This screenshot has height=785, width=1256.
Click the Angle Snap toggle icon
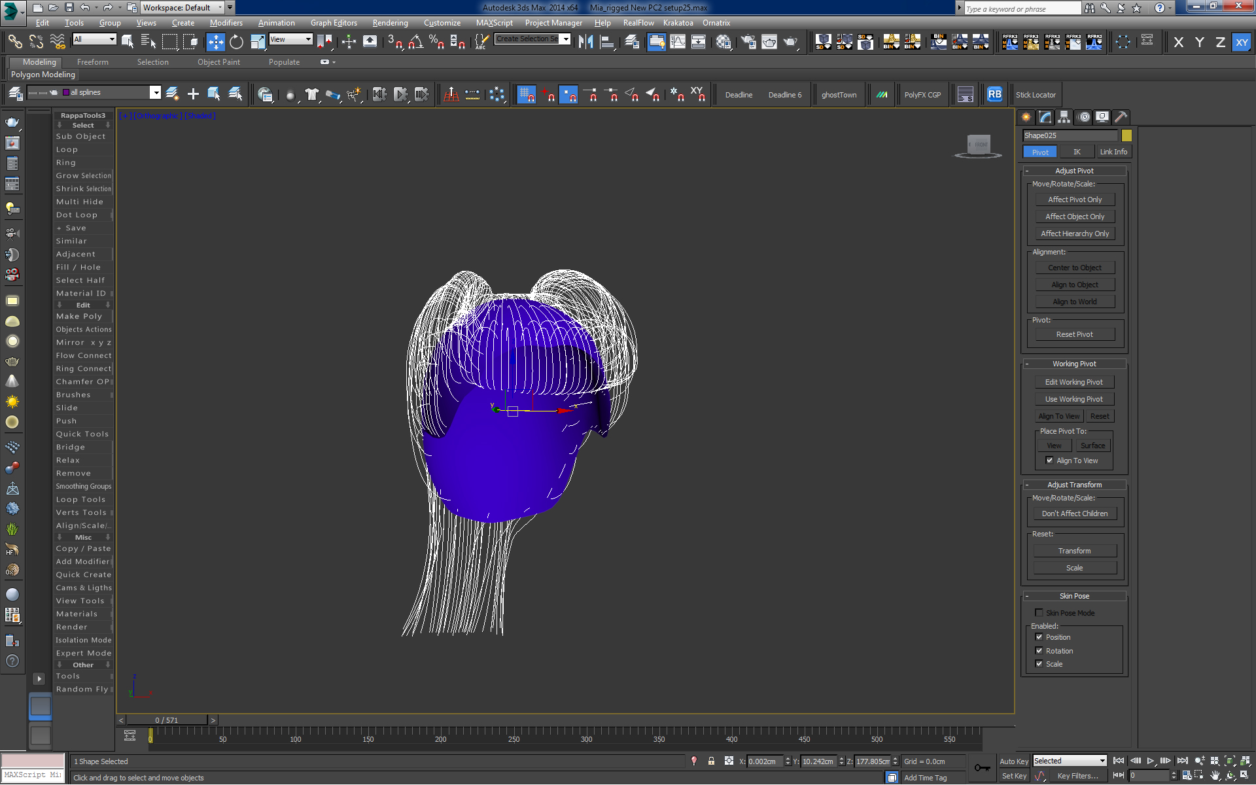(415, 42)
